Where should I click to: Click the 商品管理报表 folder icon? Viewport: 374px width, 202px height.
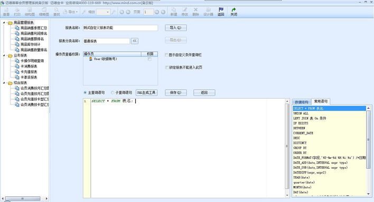tap(10, 23)
